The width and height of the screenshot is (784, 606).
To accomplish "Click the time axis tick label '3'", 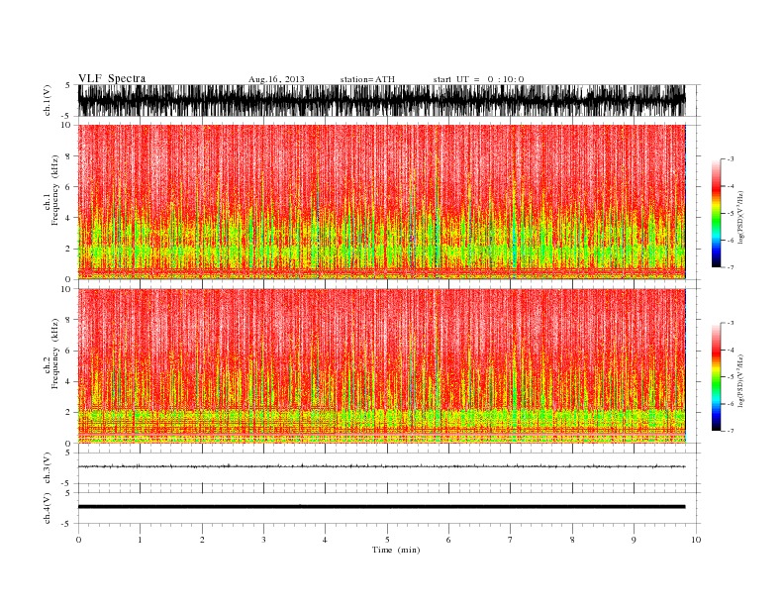I will (263, 540).
